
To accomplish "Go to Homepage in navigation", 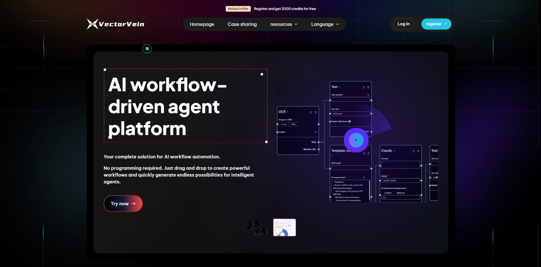I will pos(202,24).
